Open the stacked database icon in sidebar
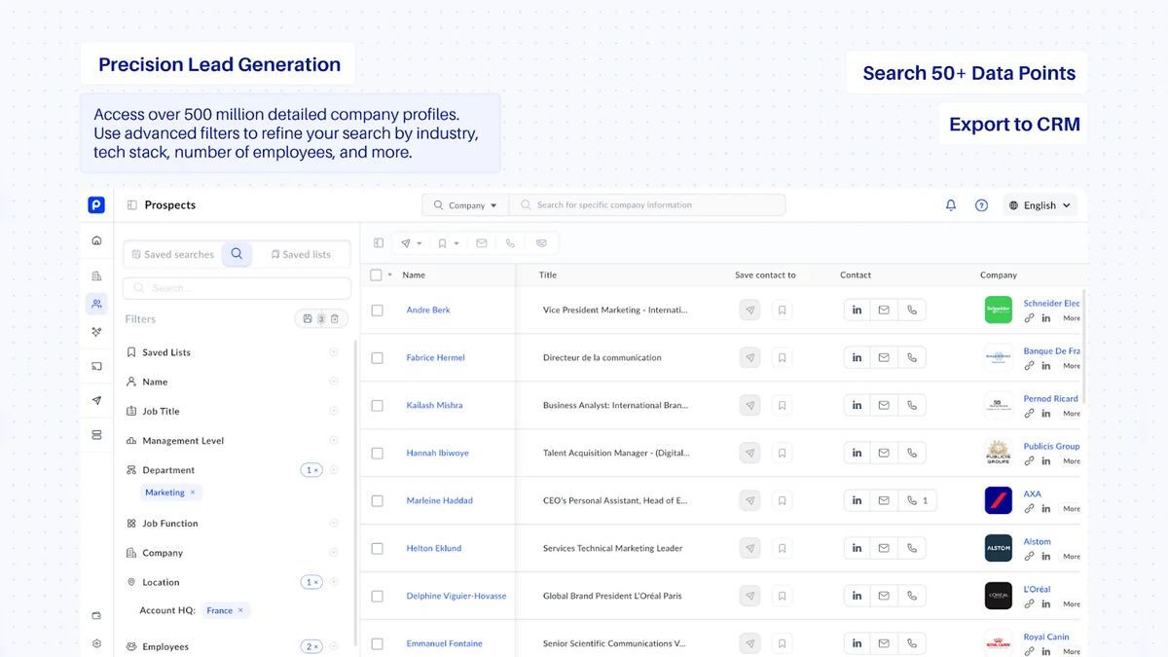This screenshot has width=1168, height=657. [x=96, y=434]
